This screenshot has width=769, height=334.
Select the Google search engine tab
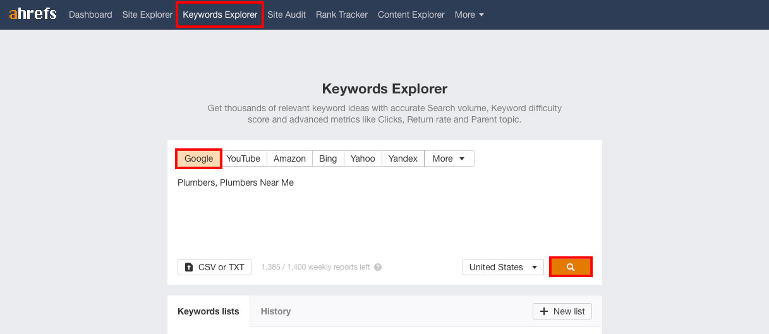point(198,158)
